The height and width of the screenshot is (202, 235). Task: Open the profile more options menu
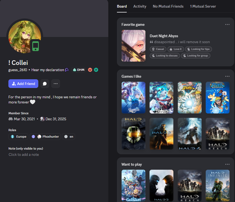[56, 84]
